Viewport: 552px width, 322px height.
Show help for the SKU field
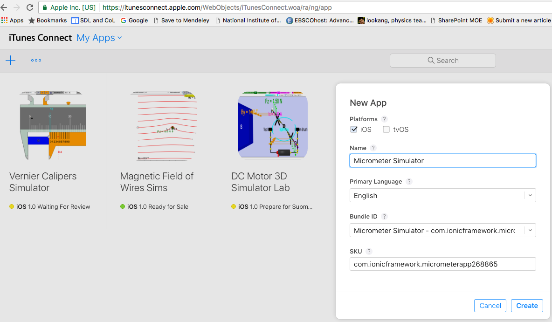click(x=369, y=251)
